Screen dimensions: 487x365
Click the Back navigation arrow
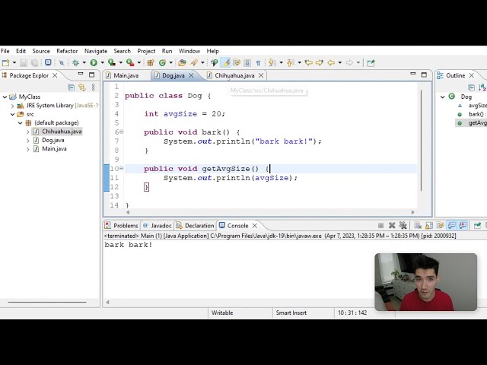331,62
